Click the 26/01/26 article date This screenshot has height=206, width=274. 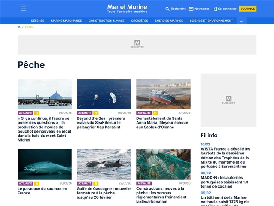click(x=66, y=183)
